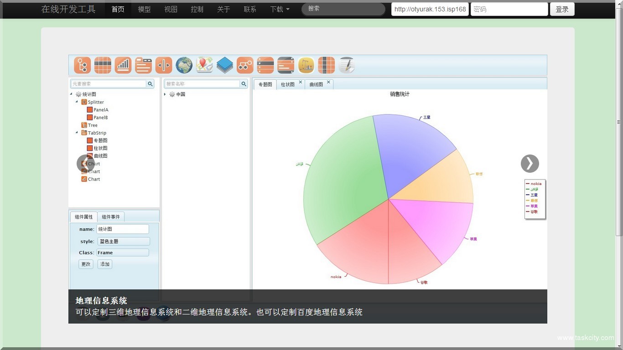Click the 搜索 field in navbar
The image size is (623, 350).
[x=343, y=9]
